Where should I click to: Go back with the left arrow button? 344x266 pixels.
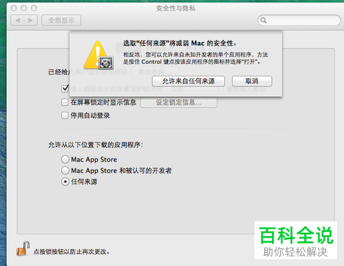(x=18, y=21)
